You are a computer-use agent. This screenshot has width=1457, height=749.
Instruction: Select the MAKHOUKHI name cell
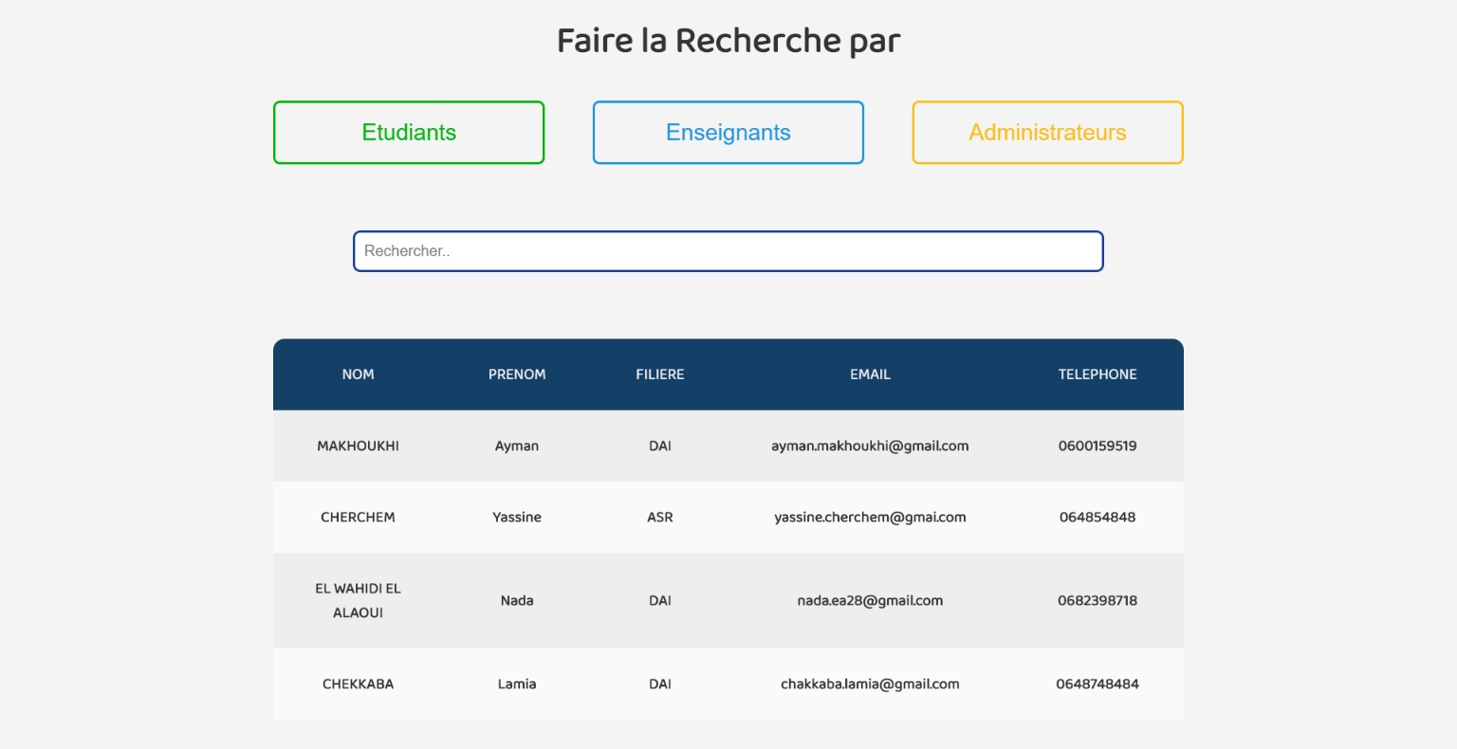coord(358,446)
